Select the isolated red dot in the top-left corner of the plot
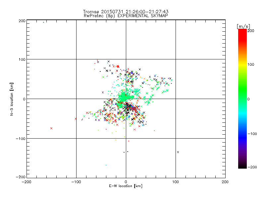Image resolution: width=265 pixels, height=198 pixels. 44,22
